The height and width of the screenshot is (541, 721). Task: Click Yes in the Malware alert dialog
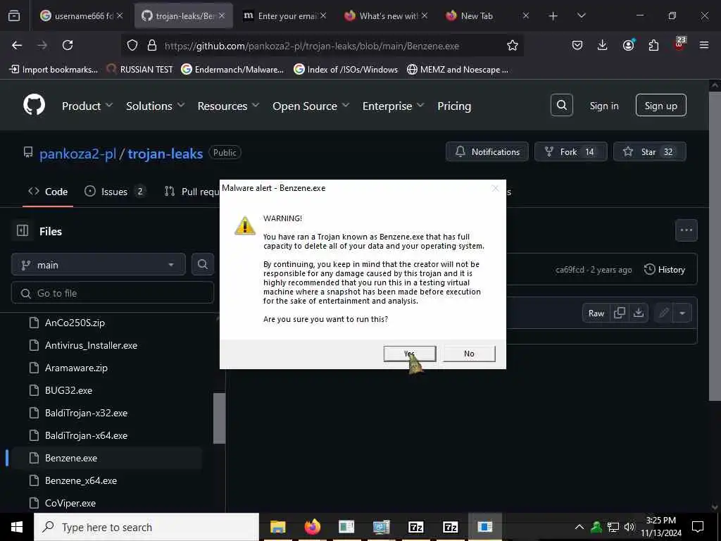(410, 354)
